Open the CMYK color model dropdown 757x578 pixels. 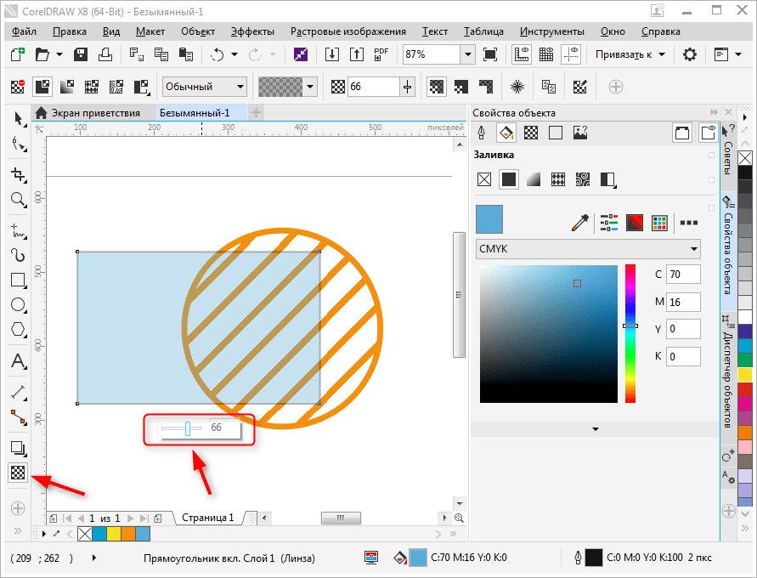(x=588, y=249)
